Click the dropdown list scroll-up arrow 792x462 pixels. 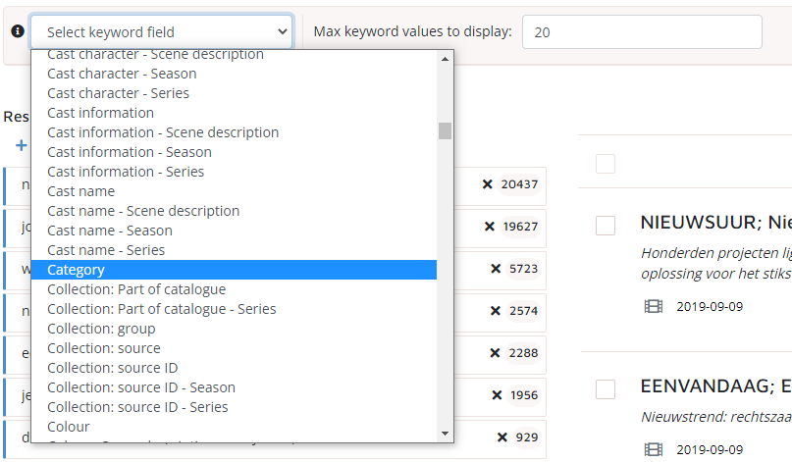click(x=445, y=59)
